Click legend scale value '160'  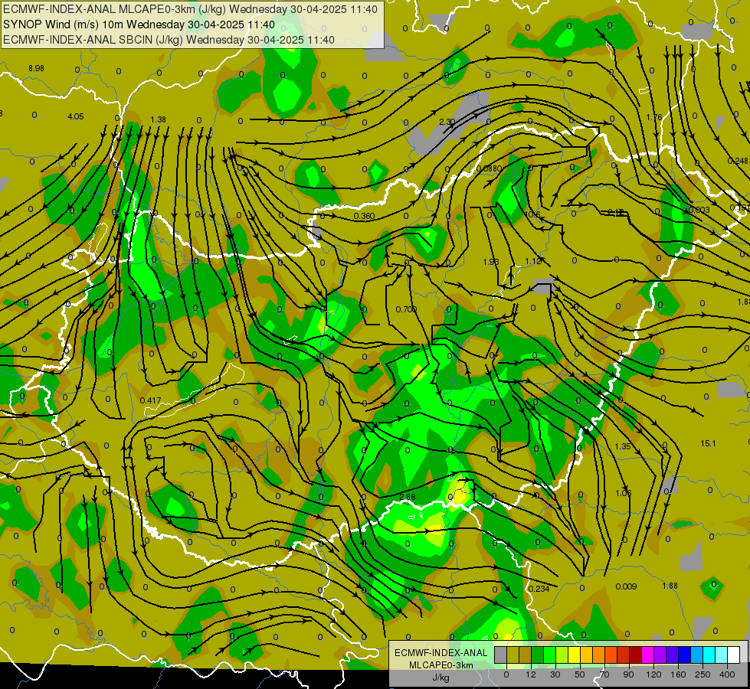click(x=678, y=674)
